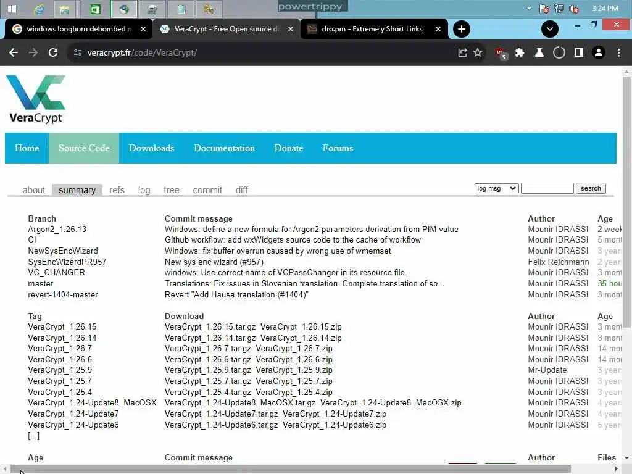The height and width of the screenshot is (474, 632).
Task: Open the master branch link
Action: [40, 284]
